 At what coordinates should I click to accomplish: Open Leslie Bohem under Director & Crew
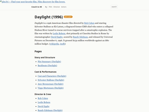click(44, 102)
